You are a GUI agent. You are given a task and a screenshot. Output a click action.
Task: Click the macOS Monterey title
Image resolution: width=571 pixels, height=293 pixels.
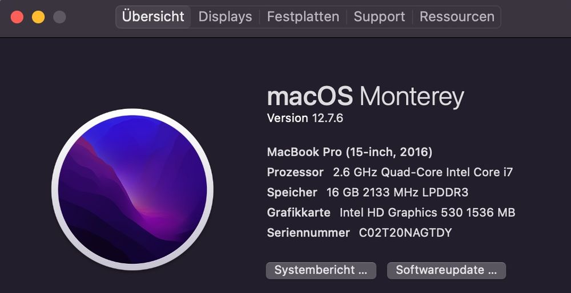pos(365,96)
